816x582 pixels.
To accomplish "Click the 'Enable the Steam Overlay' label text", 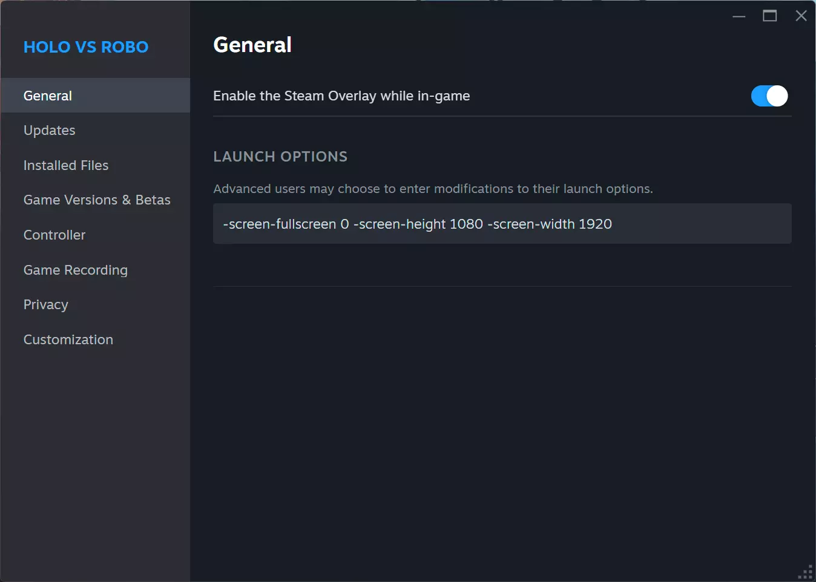I will click(x=341, y=96).
